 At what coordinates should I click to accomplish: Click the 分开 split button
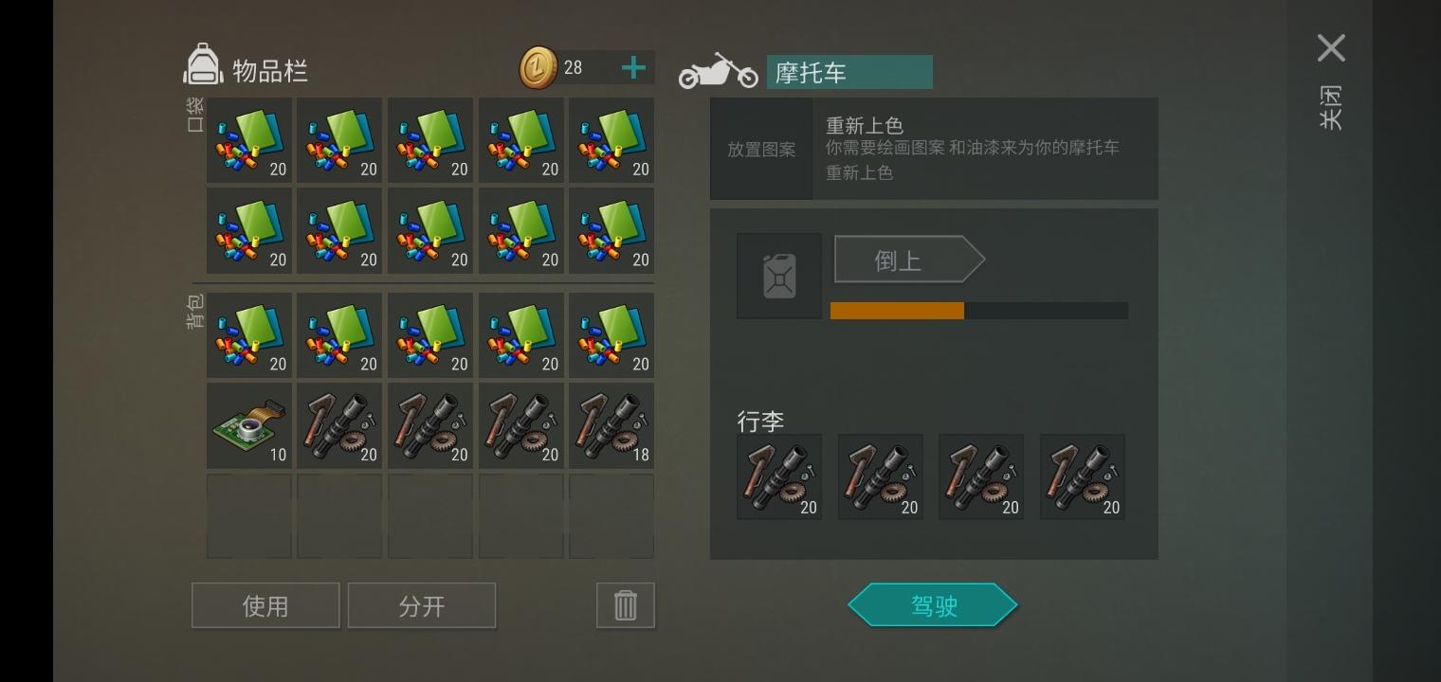click(422, 605)
